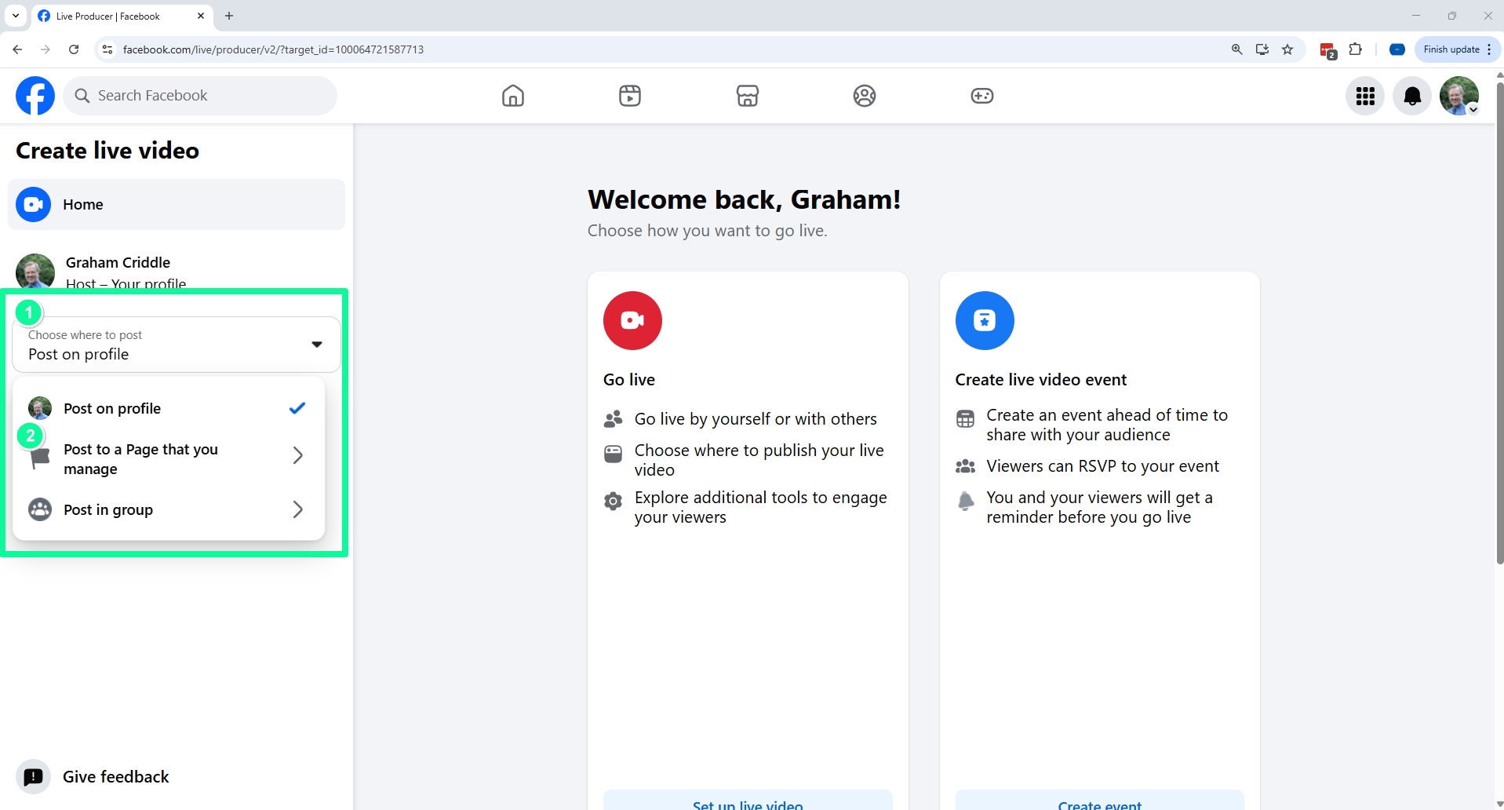Close the Live Producer tab
This screenshot has width=1504, height=810.
(x=201, y=16)
